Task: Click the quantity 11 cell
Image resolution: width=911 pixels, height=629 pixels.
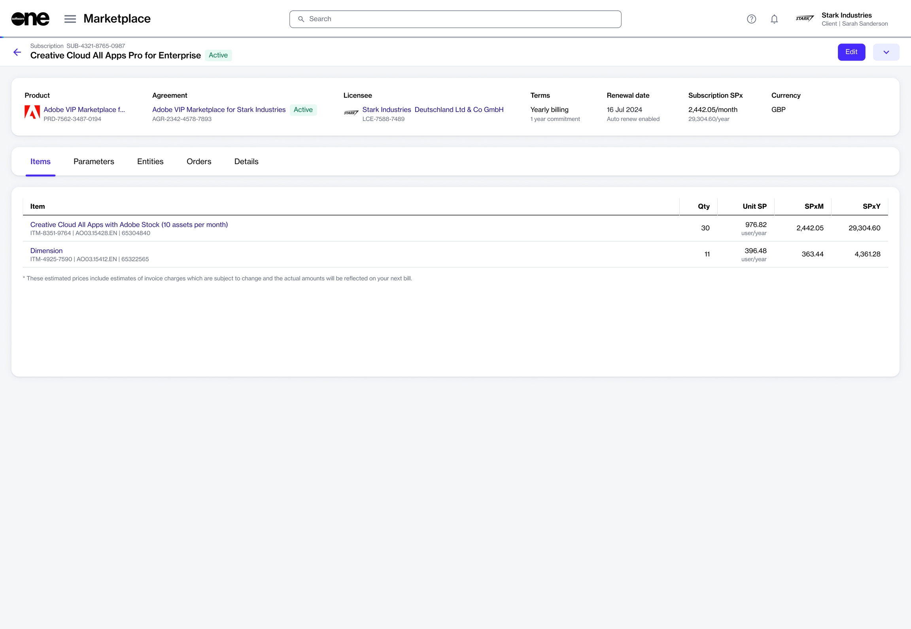Action: click(x=707, y=254)
